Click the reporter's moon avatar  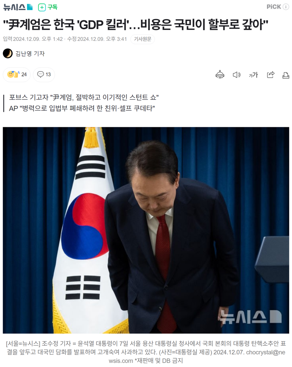(x=8, y=54)
